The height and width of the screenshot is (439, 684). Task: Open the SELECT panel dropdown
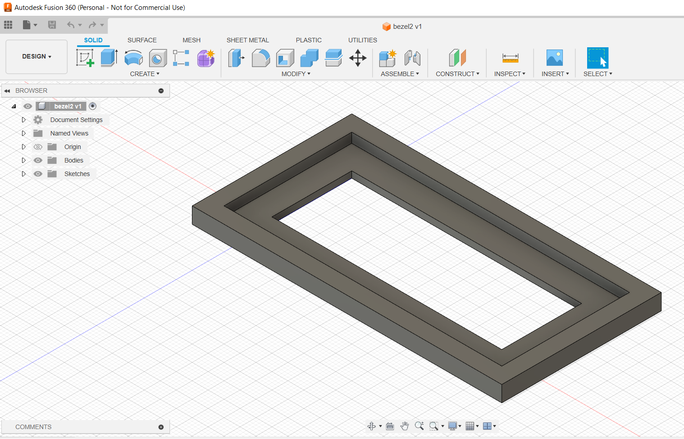(598, 74)
